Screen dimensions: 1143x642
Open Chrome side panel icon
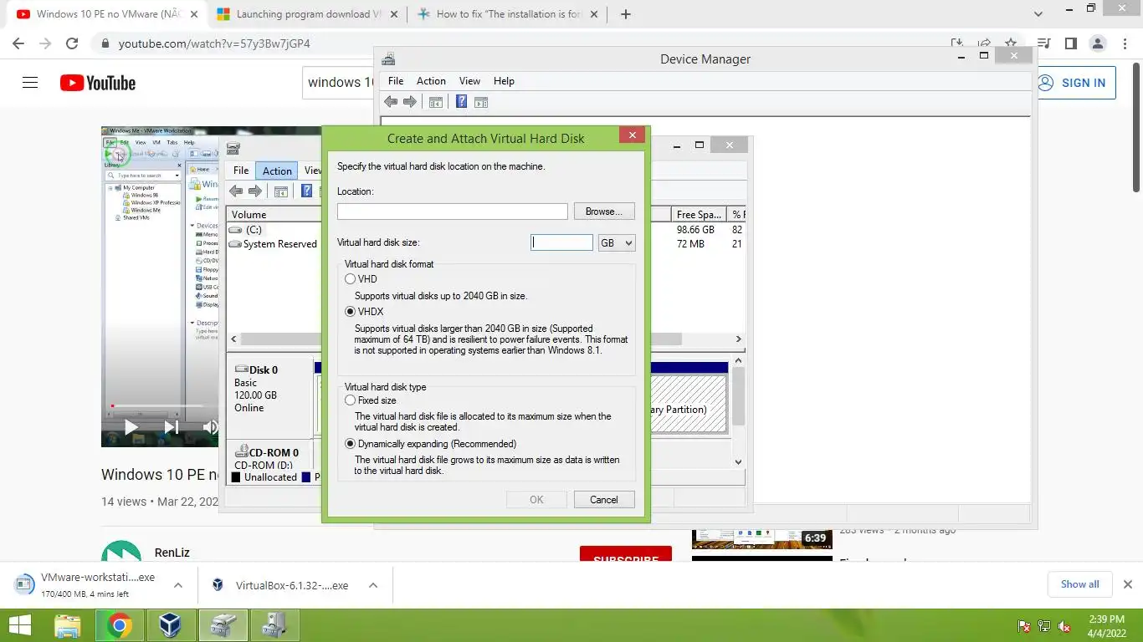[1070, 43]
